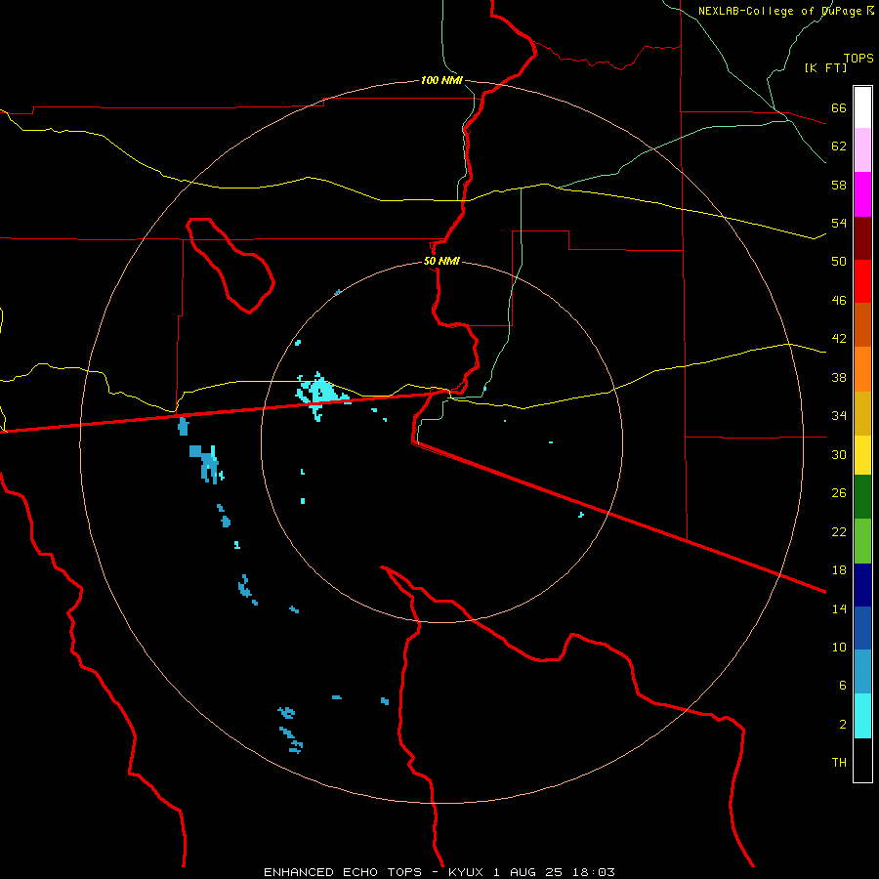Select the 54 legend value
Image resolution: width=879 pixels, height=879 pixels.
[839, 223]
